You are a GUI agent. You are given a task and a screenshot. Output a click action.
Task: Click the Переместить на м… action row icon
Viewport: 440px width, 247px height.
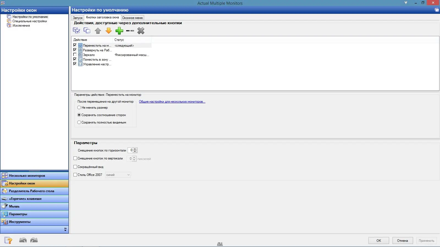coord(80,46)
